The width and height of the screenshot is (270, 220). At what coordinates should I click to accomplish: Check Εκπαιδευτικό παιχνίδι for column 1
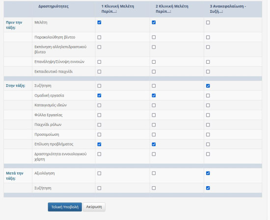(99, 72)
